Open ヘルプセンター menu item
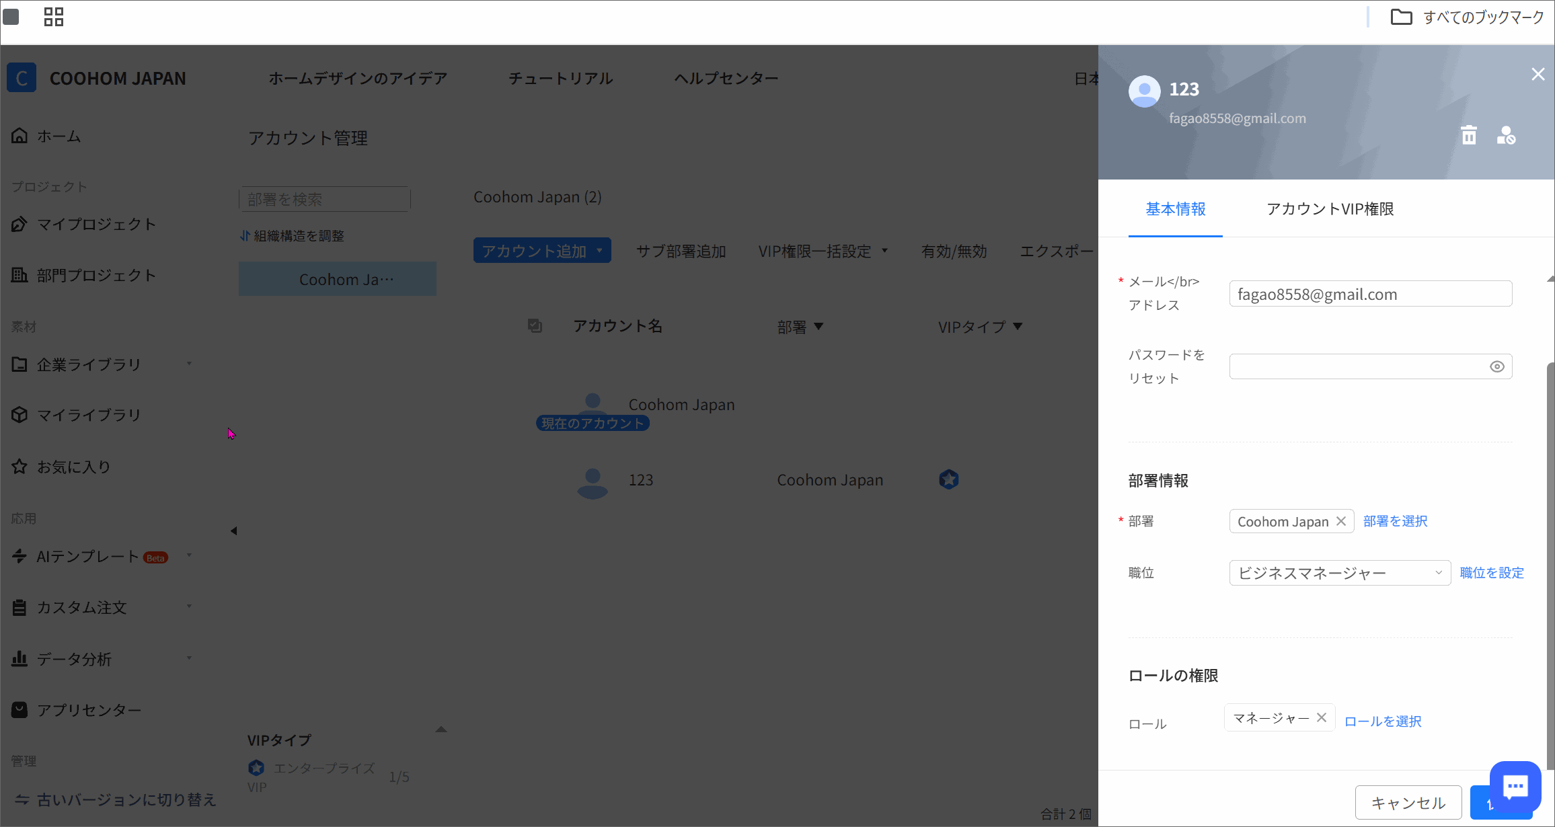 click(x=726, y=78)
